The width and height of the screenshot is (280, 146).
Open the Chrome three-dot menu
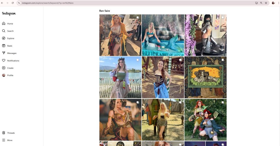[278, 3]
